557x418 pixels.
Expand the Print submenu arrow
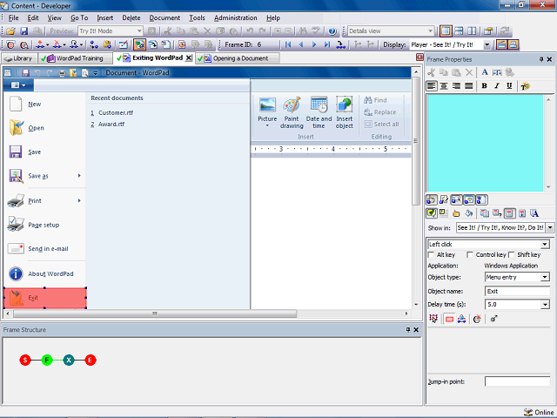pyautogui.click(x=79, y=200)
